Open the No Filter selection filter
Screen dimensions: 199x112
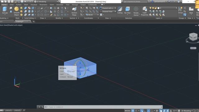(x=127, y=10)
